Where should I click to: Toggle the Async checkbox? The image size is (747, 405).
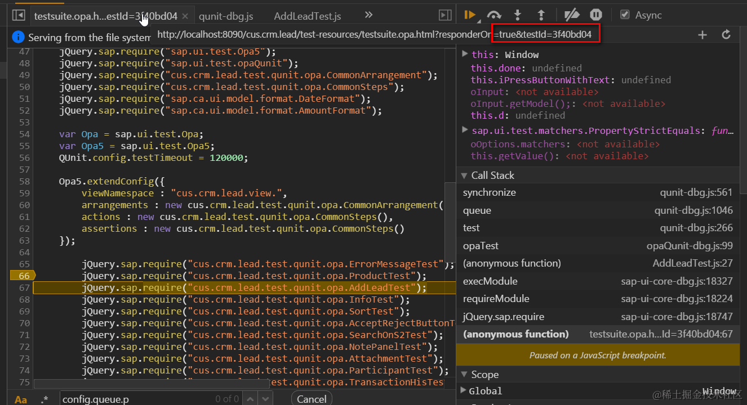(624, 15)
